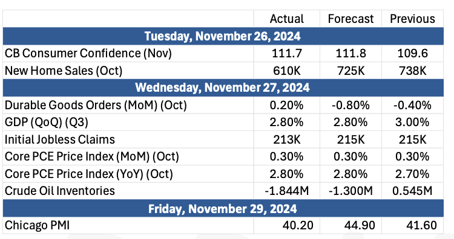Select the Chicago PMI row label
Image resolution: width=454 pixels, height=239 pixels.
point(37,225)
